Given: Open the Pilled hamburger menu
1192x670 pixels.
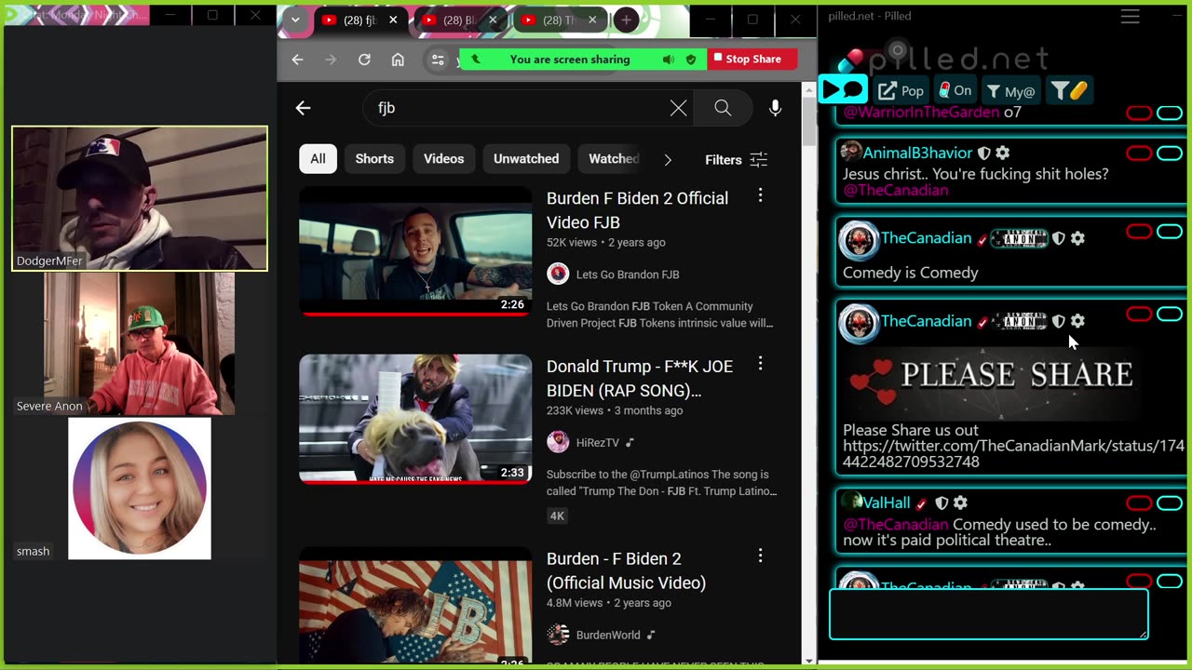Looking at the screenshot, I should [x=1130, y=17].
